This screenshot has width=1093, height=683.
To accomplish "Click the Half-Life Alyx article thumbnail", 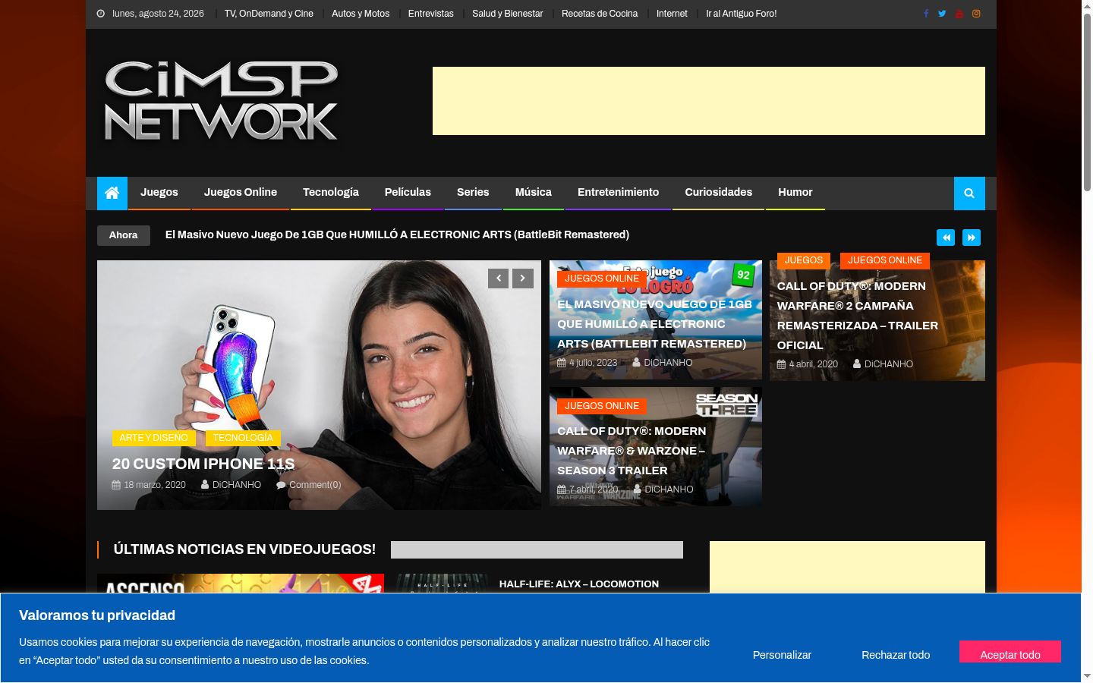I will 442,584.
